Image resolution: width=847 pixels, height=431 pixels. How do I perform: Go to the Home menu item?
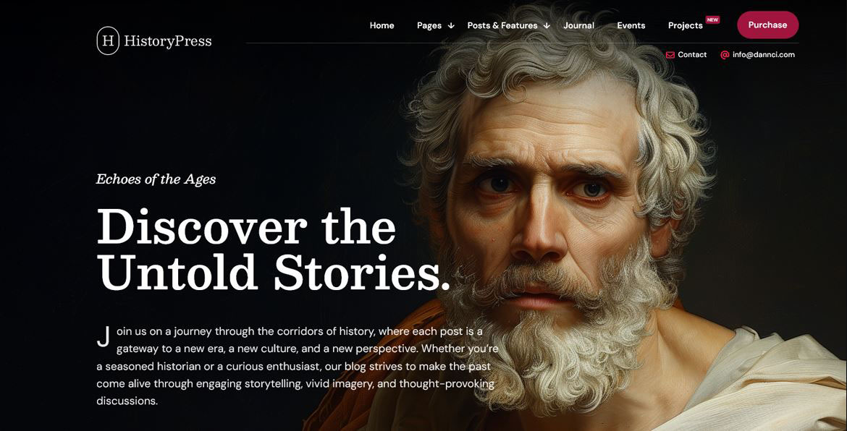[382, 25]
